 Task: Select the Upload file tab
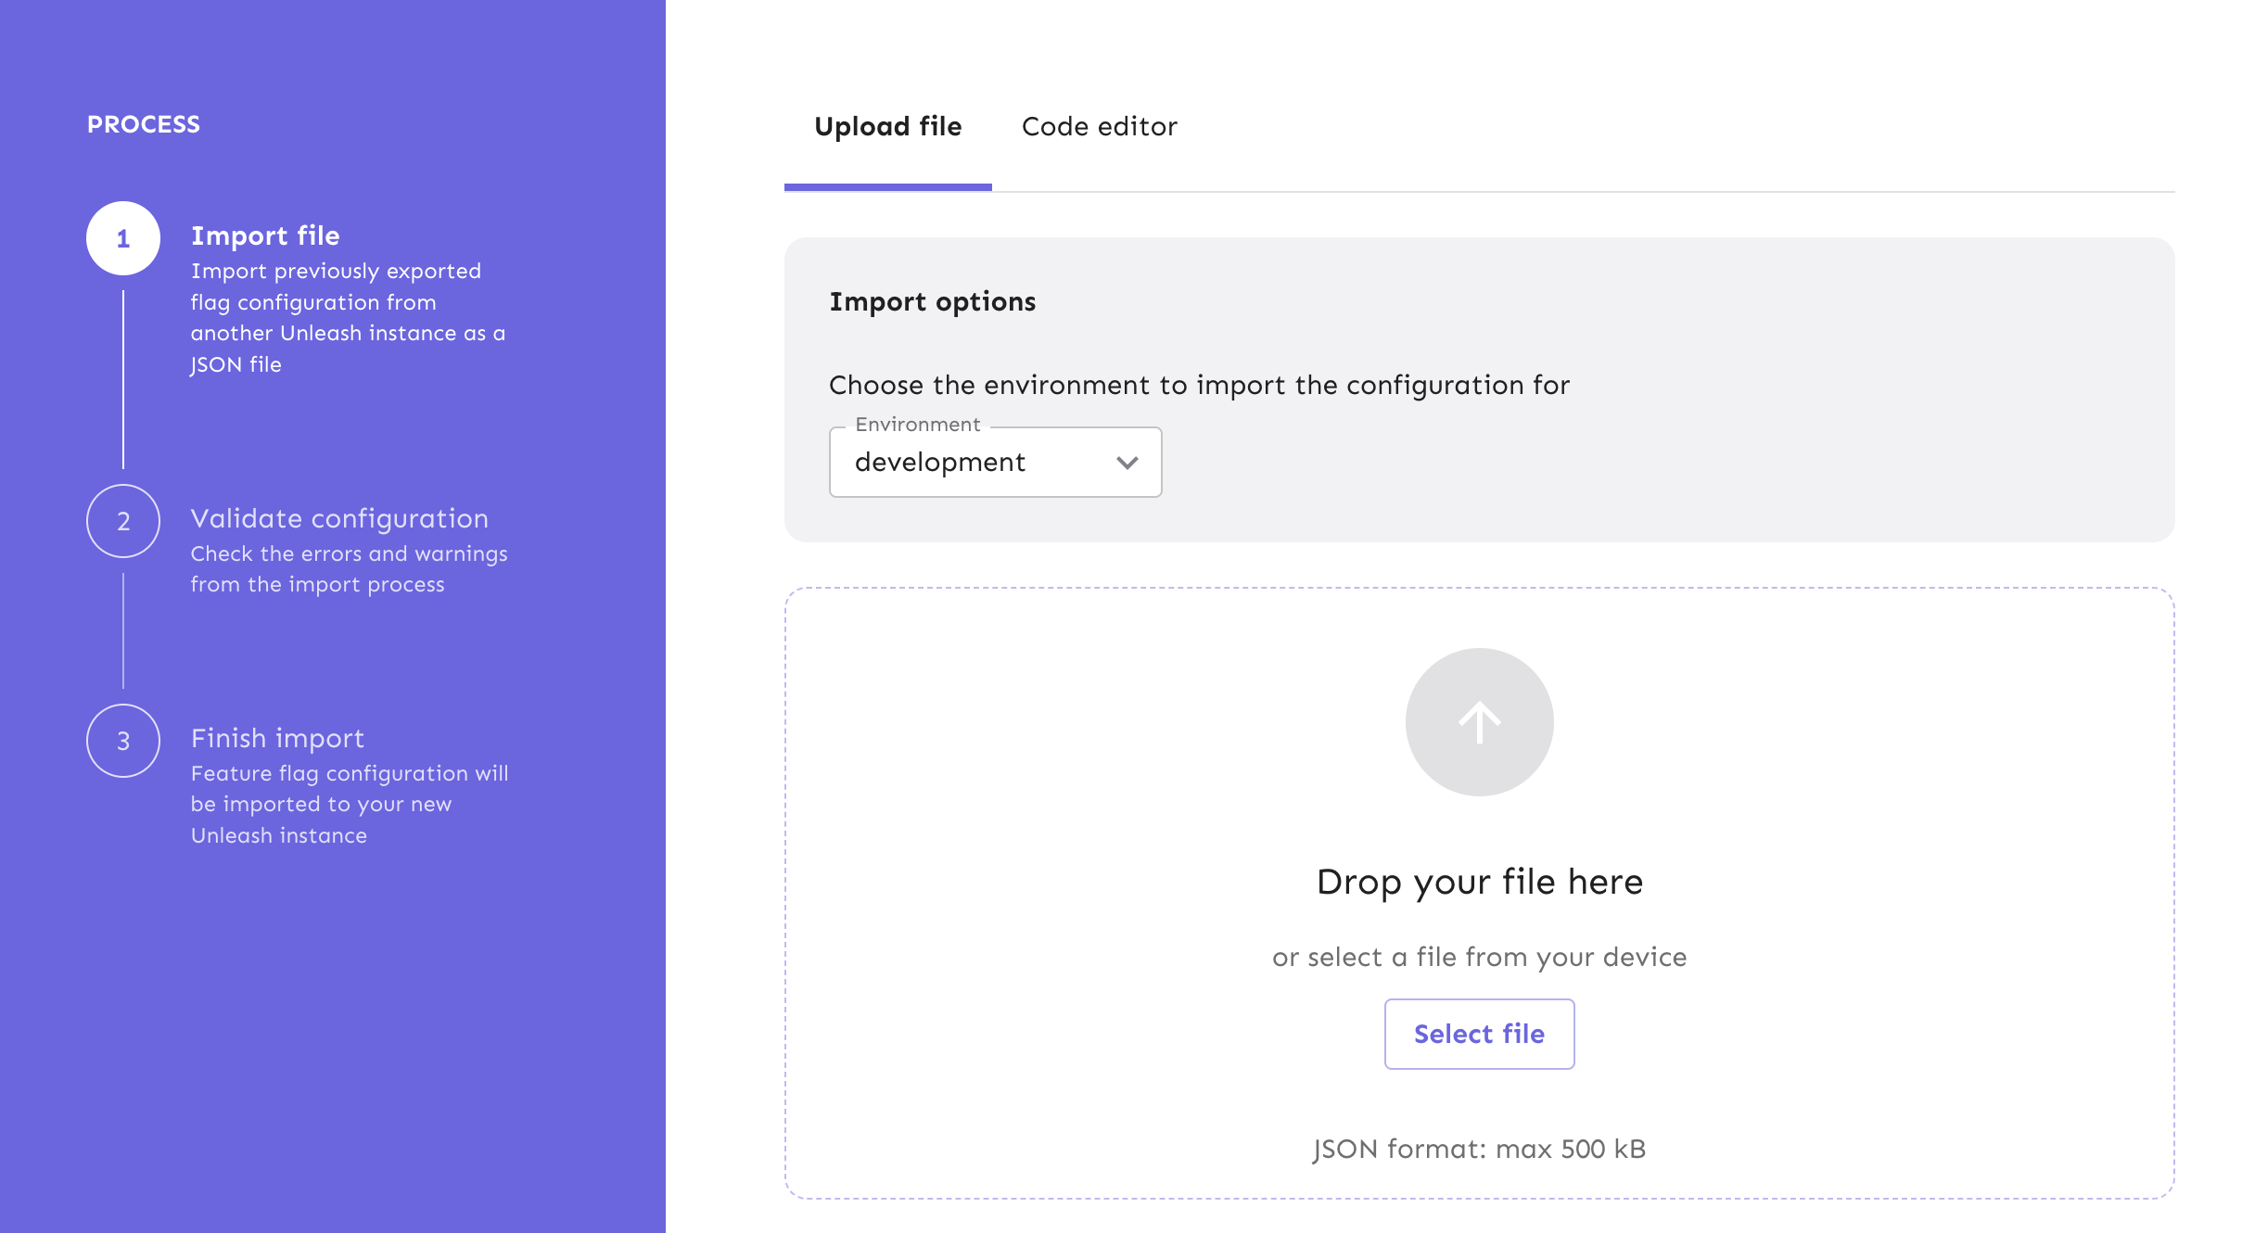pos(888,127)
